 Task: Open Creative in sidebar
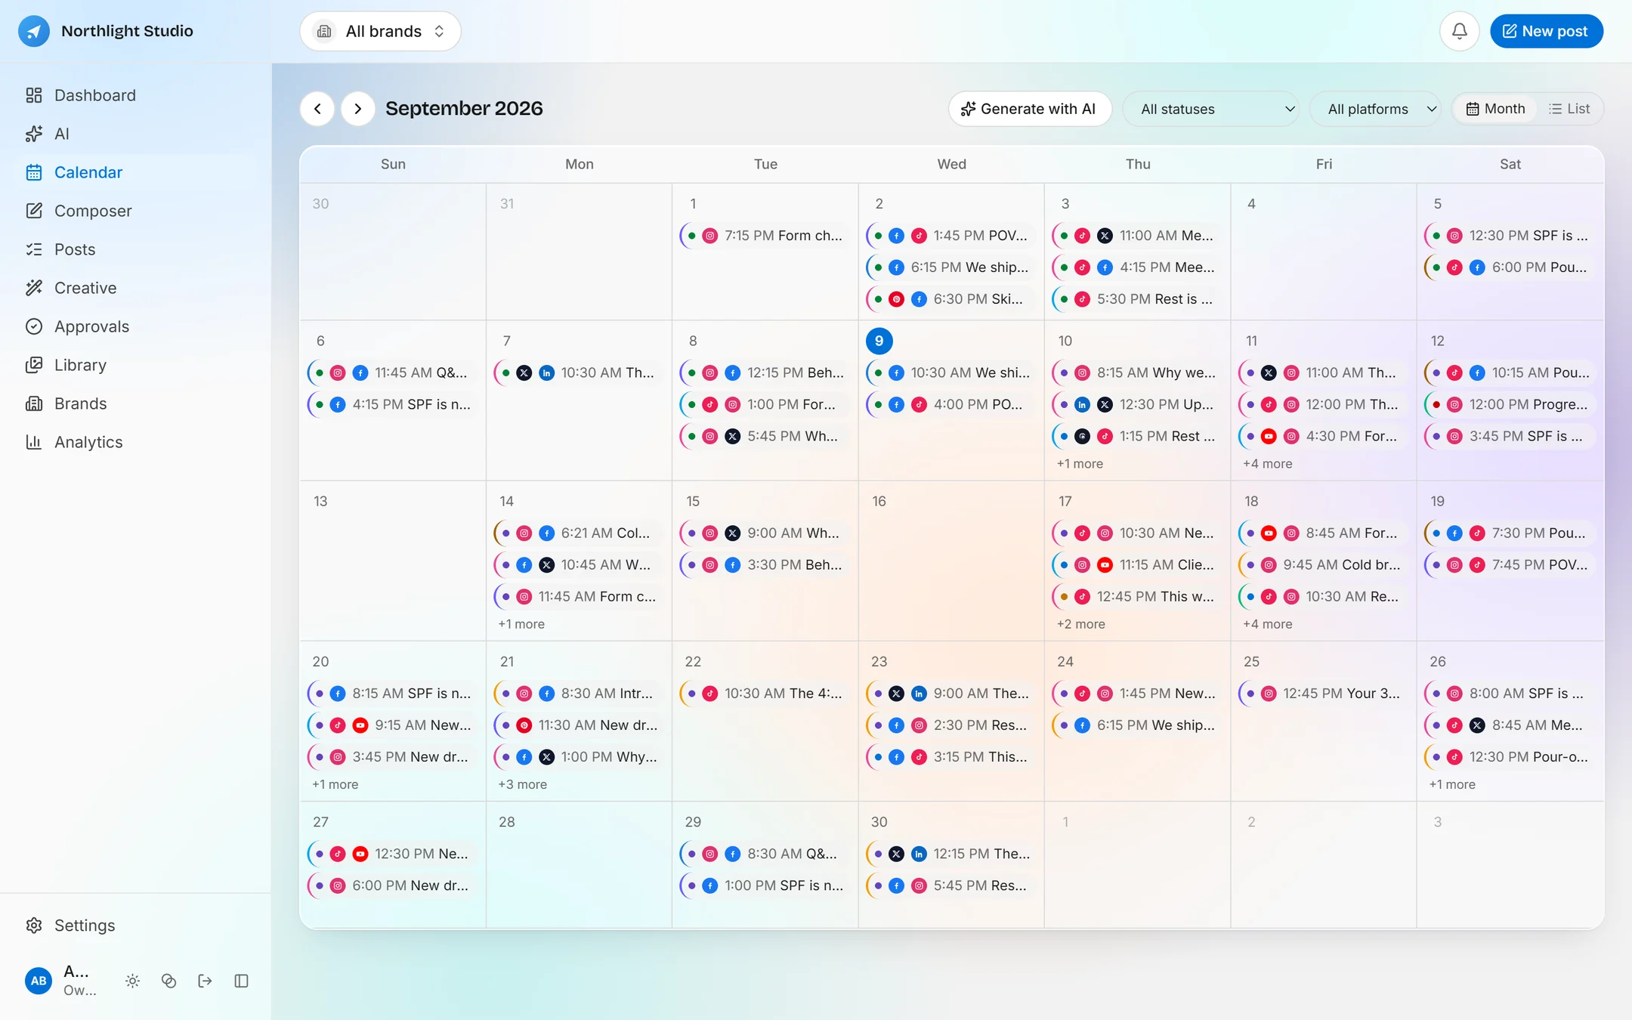coord(136,288)
